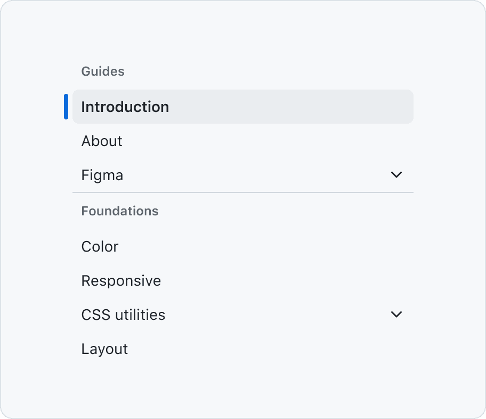Expand the CSS utilities chevron arrow
Screen dimensions: 486x419
396,315
